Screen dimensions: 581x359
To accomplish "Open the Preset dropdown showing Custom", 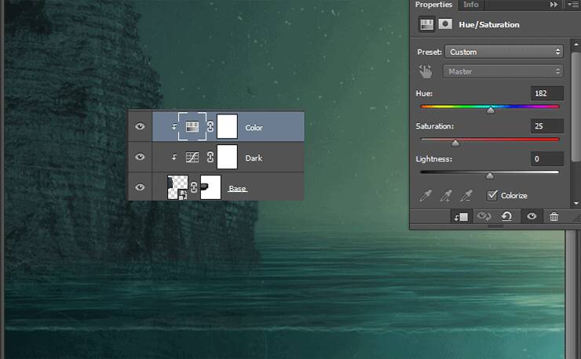I will (x=504, y=52).
